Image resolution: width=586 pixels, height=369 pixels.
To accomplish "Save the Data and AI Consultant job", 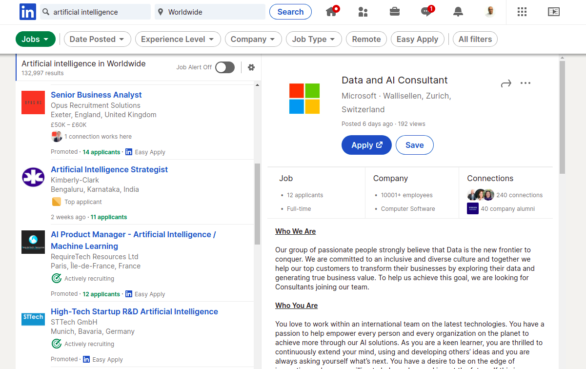I will coord(414,145).
